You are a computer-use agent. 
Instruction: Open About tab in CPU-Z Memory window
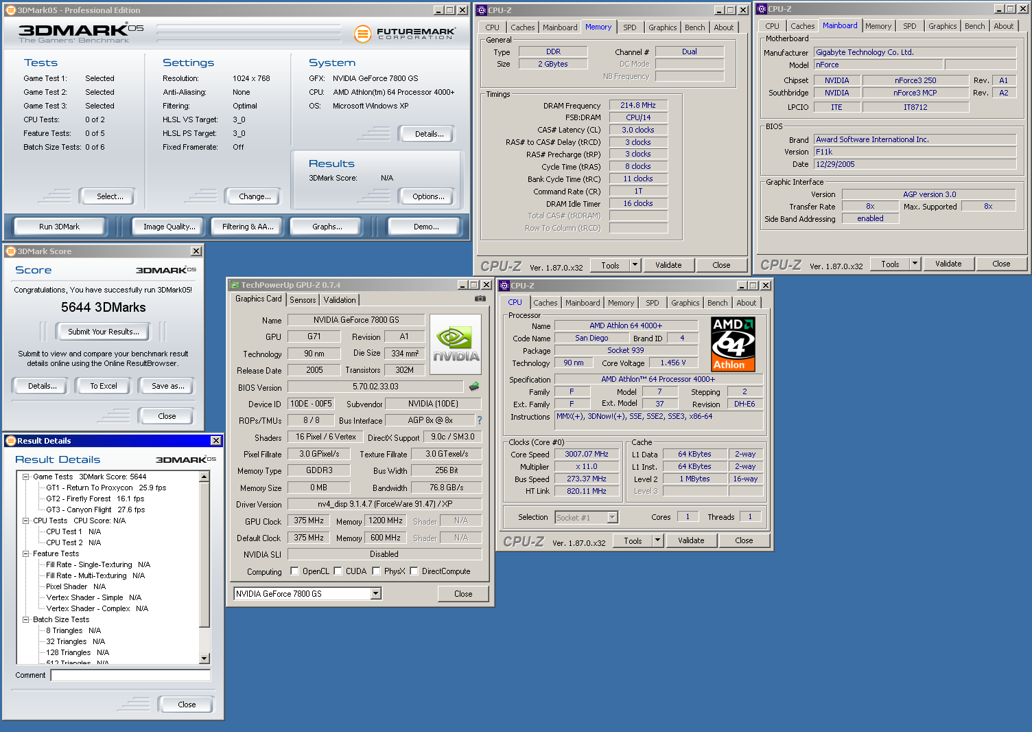724,27
